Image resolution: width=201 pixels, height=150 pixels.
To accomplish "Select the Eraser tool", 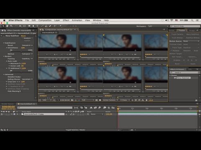I will 50,26.
